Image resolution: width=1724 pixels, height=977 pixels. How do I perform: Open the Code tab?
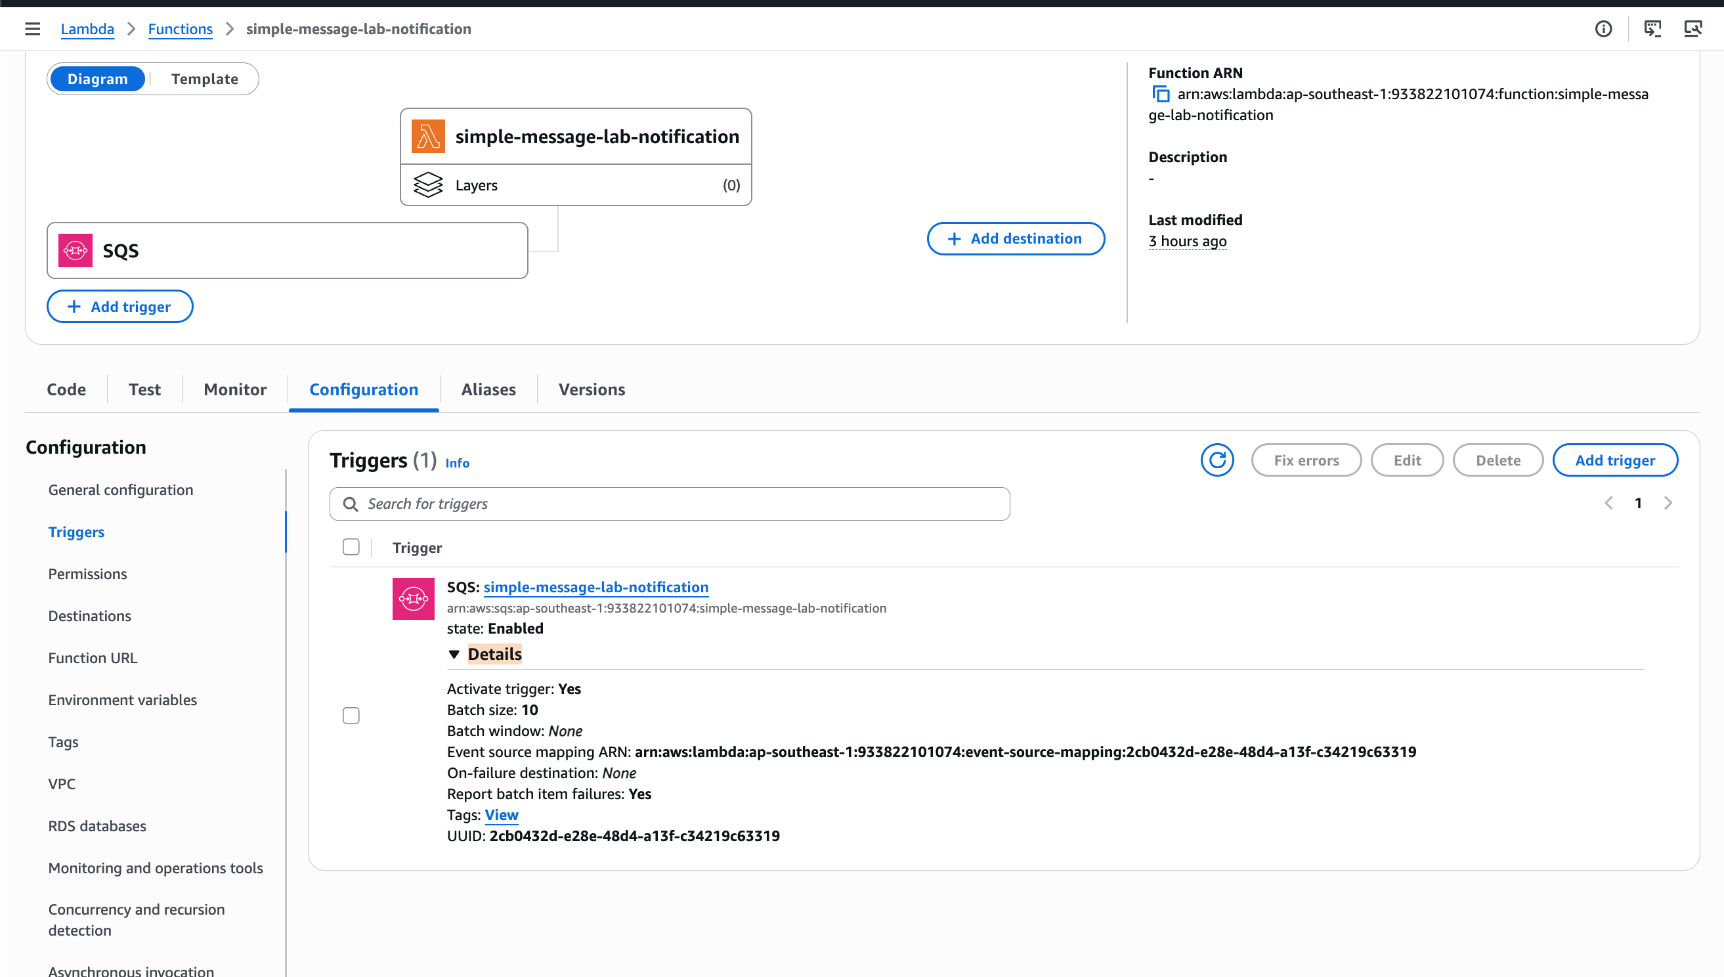click(66, 389)
